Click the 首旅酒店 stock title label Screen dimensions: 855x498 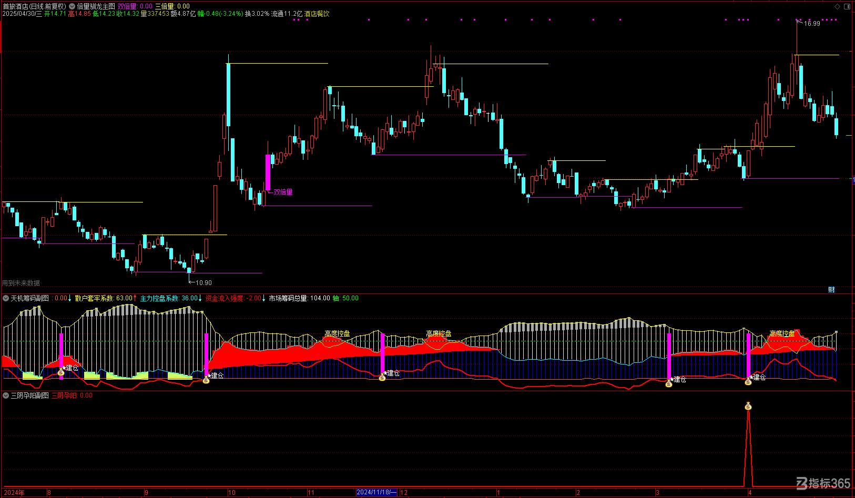15,6
